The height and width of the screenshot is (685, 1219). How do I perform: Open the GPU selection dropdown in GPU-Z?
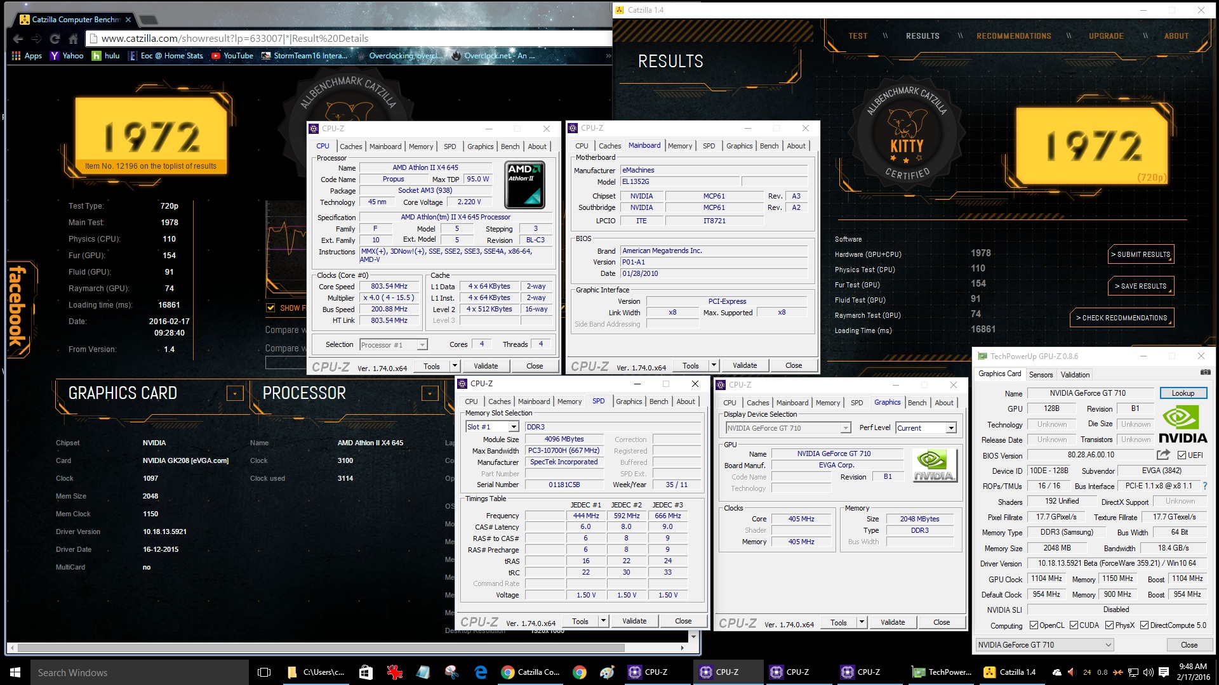pyautogui.click(x=1044, y=645)
